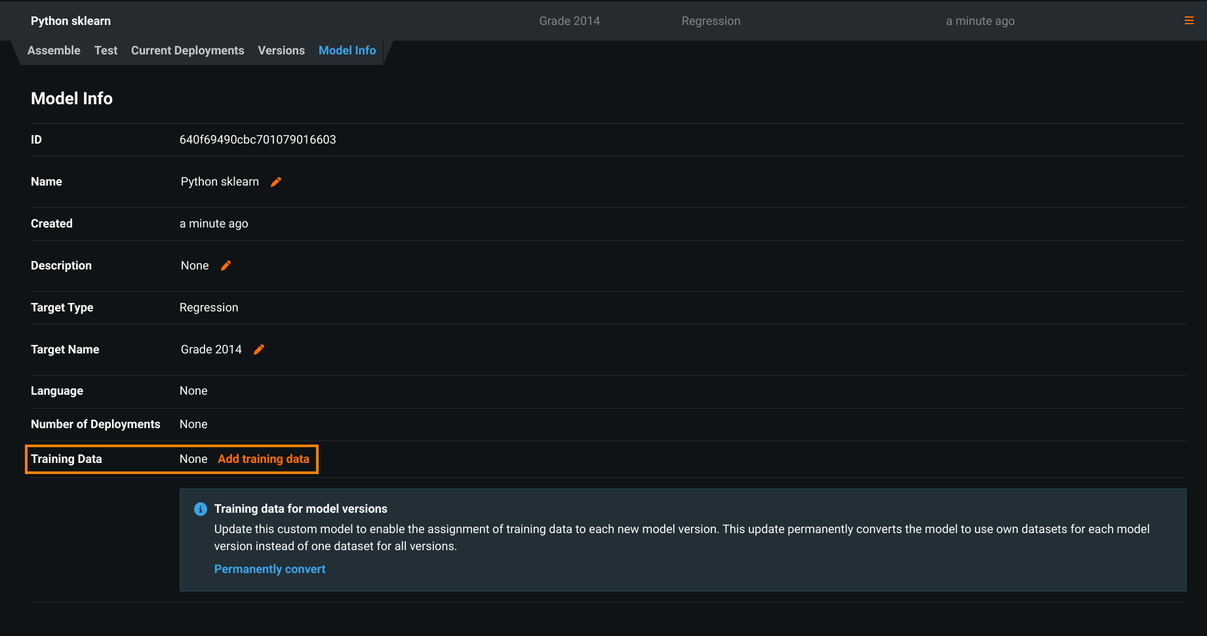The height and width of the screenshot is (636, 1207).
Task: Edit the Description using its pencil icon
Action: click(226, 266)
